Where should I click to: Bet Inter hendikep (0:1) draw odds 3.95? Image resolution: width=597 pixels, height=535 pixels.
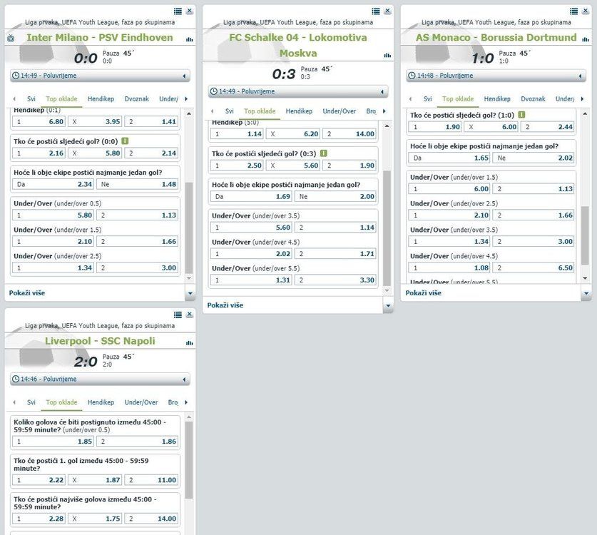coord(95,122)
